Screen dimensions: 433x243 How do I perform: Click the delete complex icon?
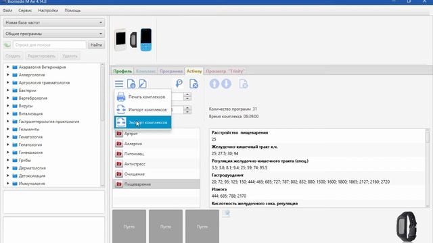[193, 84]
